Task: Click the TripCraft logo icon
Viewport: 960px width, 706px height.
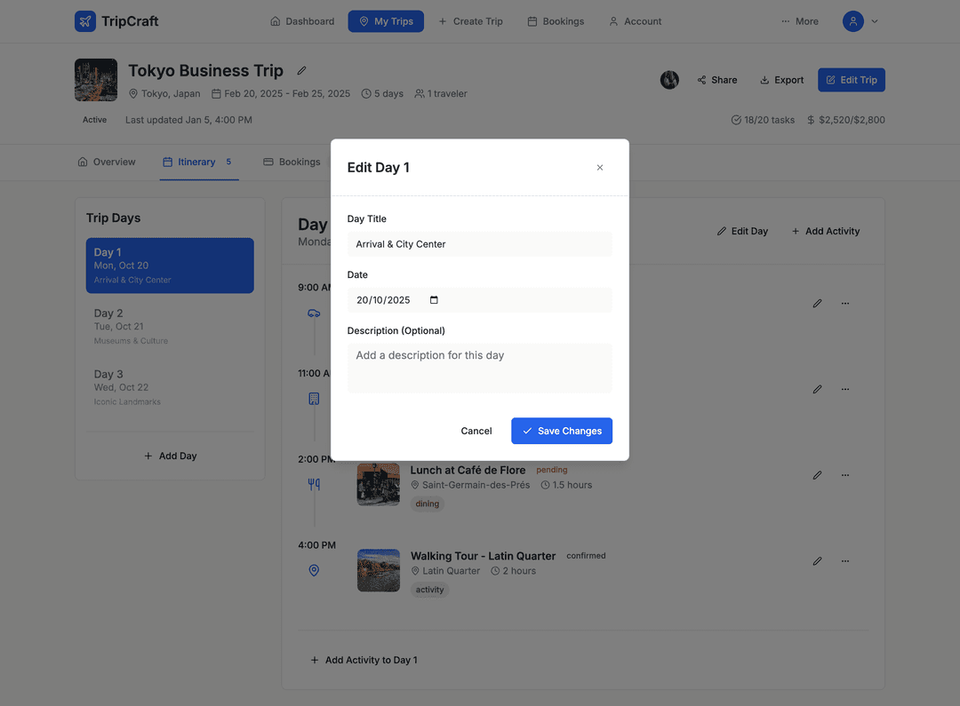Action: pyautogui.click(x=84, y=20)
